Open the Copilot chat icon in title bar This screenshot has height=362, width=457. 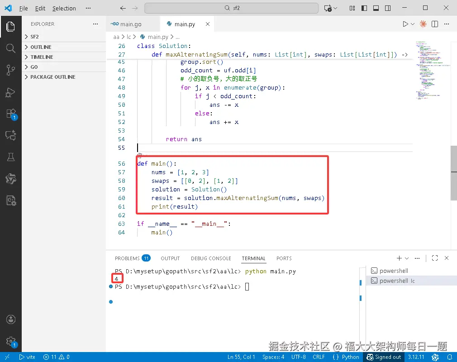click(x=328, y=8)
